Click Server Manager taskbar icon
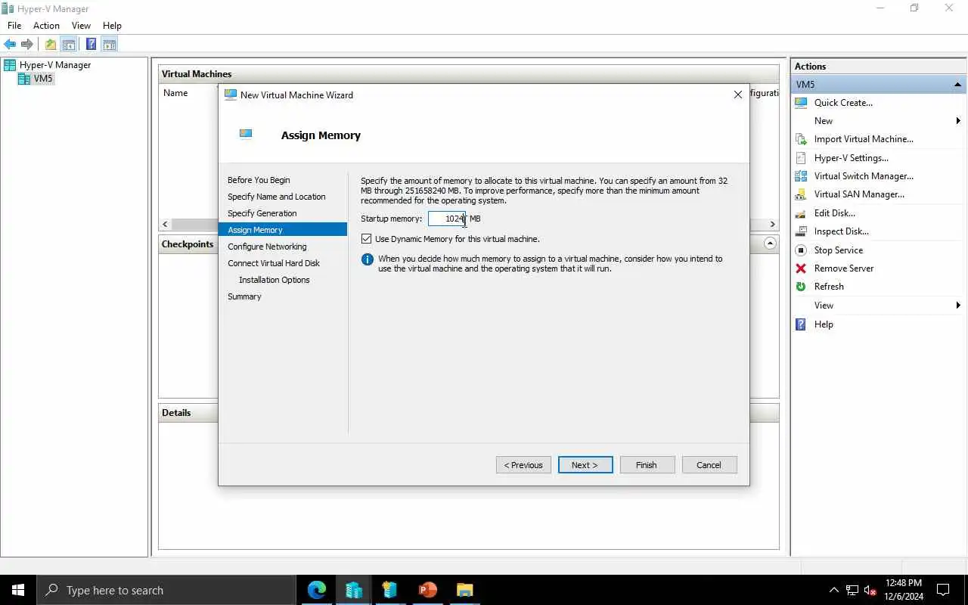The image size is (968, 605). coord(390,590)
